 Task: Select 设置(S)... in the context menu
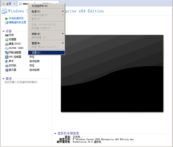(46, 52)
